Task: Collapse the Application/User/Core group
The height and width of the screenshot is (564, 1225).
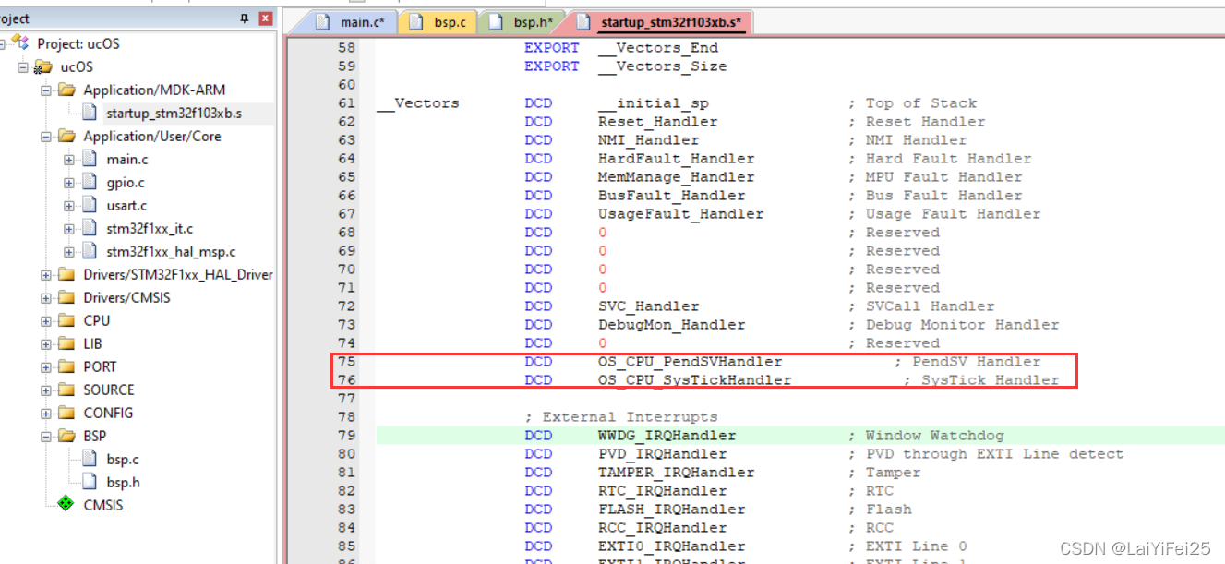Action: coord(47,136)
